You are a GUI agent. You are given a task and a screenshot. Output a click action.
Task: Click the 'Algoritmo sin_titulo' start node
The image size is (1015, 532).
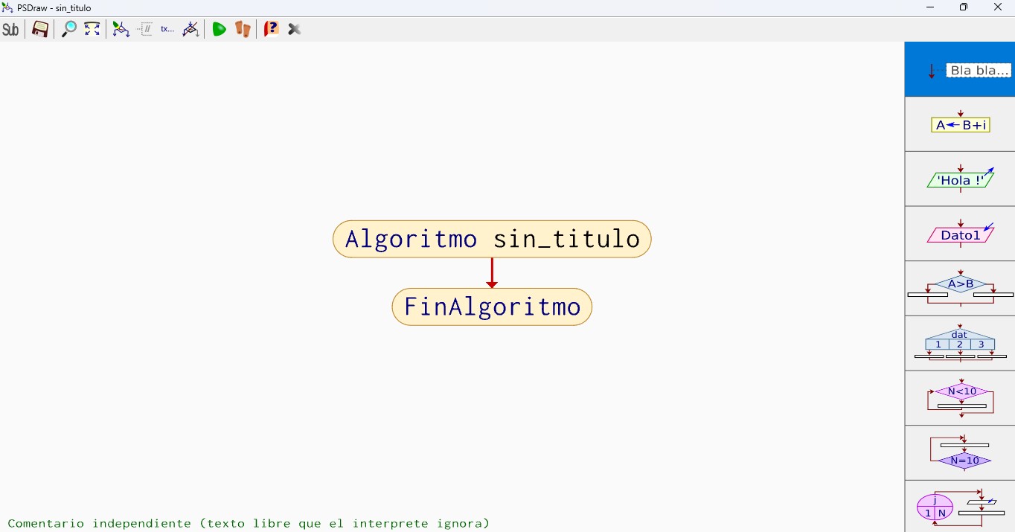click(x=492, y=239)
